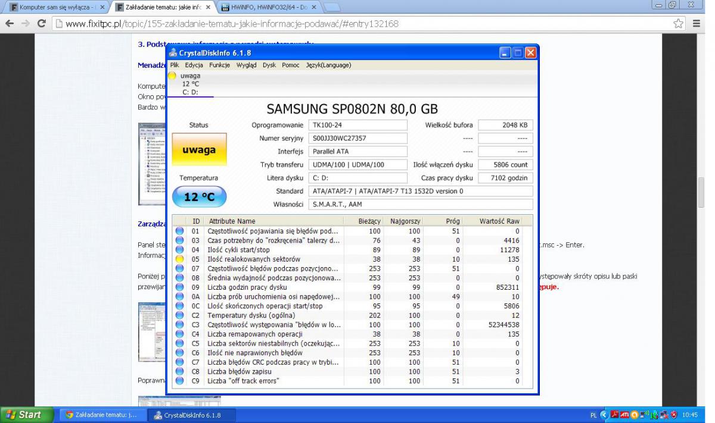Go back with Chrome's back arrow
This screenshot has height=423, width=715.
(x=10, y=24)
